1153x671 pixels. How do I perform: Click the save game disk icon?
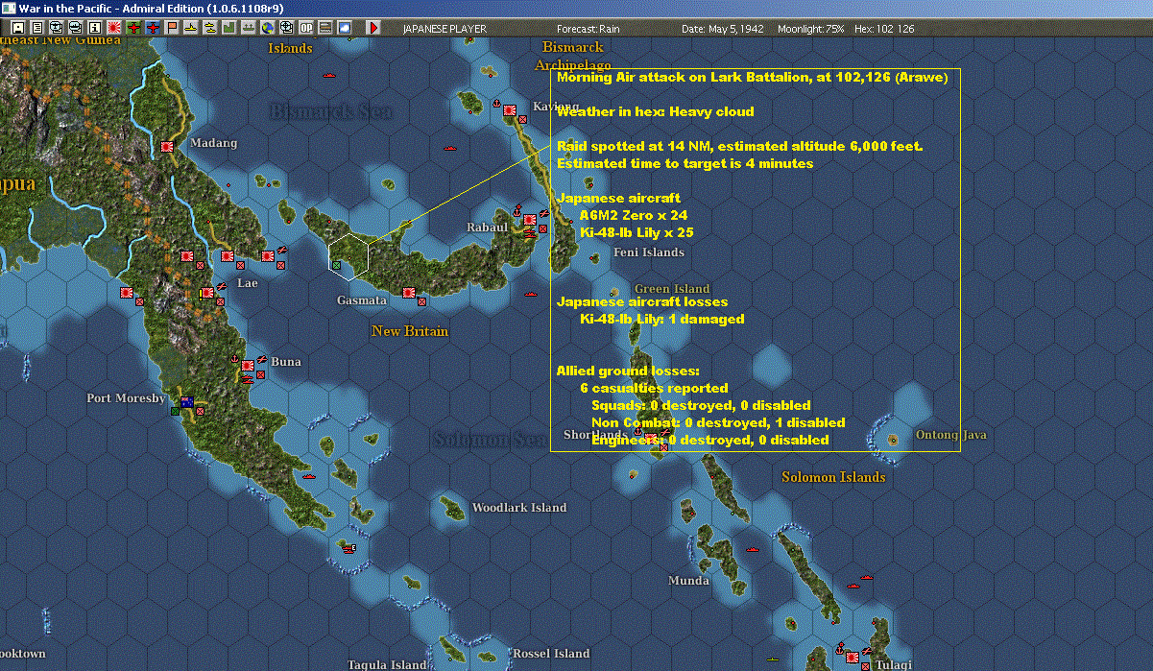[x=18, y=28]
